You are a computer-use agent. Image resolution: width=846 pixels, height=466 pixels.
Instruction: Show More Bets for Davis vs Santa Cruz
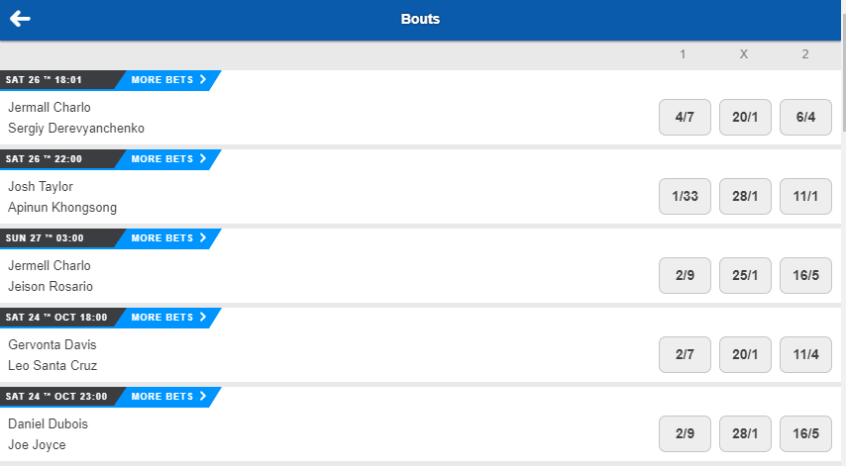click(168, 318)
